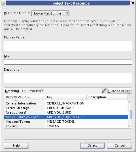Open Help for this dialog
The height and width of the screenshot is (152, 136).
pos(16,145)
